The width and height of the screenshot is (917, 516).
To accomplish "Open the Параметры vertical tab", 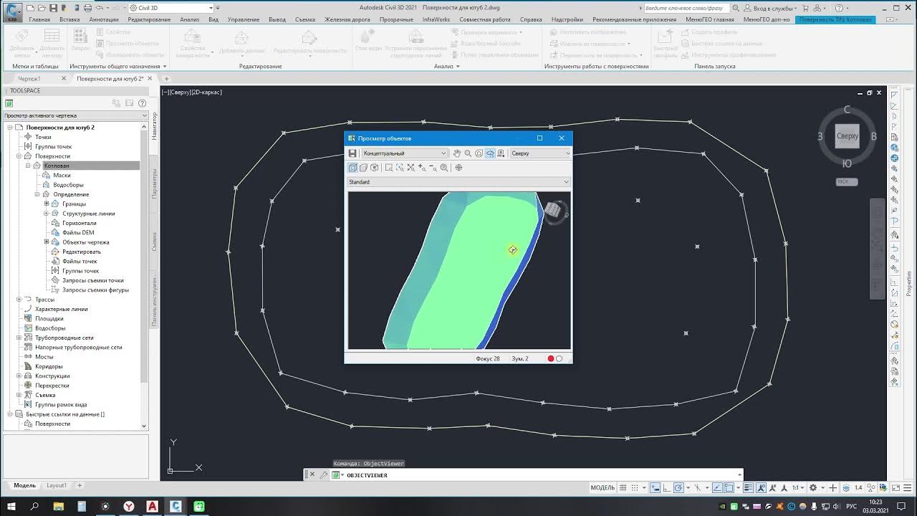I will pos(154,183).
